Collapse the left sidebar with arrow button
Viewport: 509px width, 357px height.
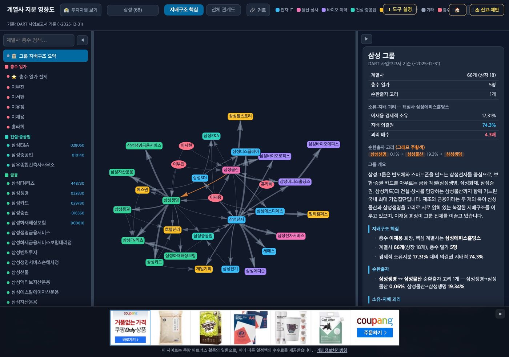[82, 40]
